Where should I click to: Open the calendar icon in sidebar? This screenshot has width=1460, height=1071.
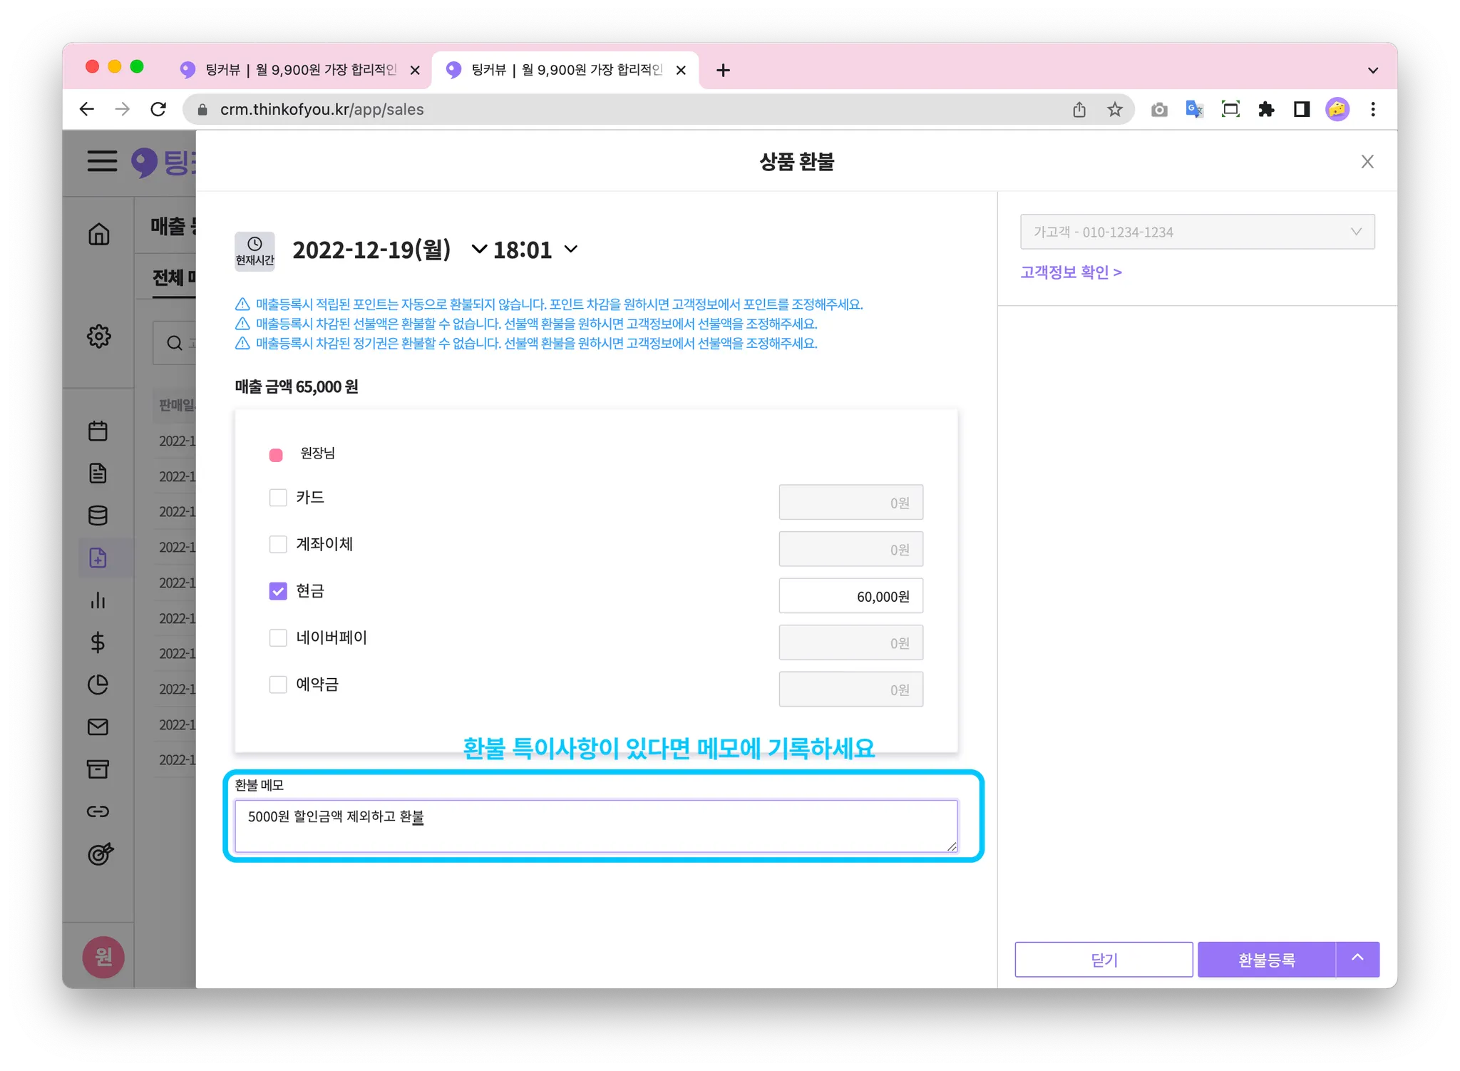pos(98,431)
